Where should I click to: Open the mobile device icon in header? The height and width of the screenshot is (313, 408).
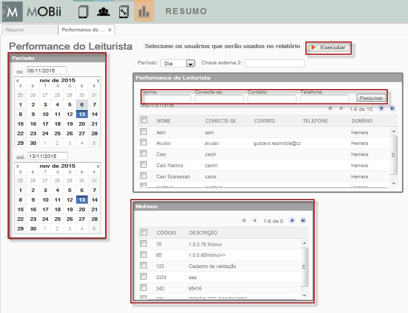point(83,12)
